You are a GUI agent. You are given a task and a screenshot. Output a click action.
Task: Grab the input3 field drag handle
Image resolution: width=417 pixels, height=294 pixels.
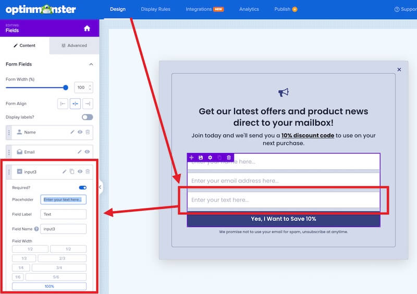tap(9, 172)
